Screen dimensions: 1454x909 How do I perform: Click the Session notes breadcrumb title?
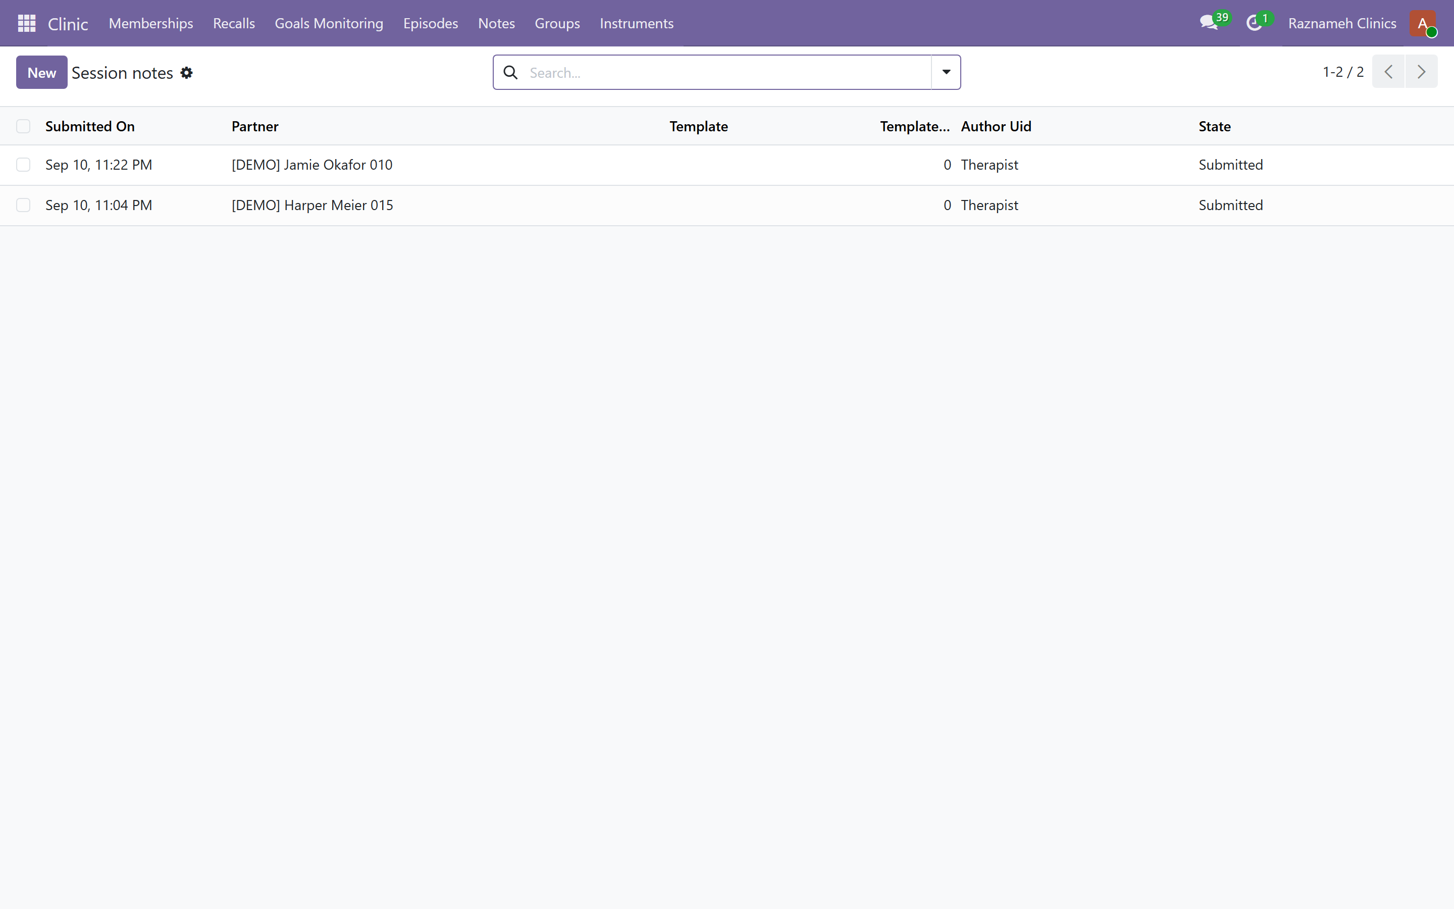[x=123, y=73]
